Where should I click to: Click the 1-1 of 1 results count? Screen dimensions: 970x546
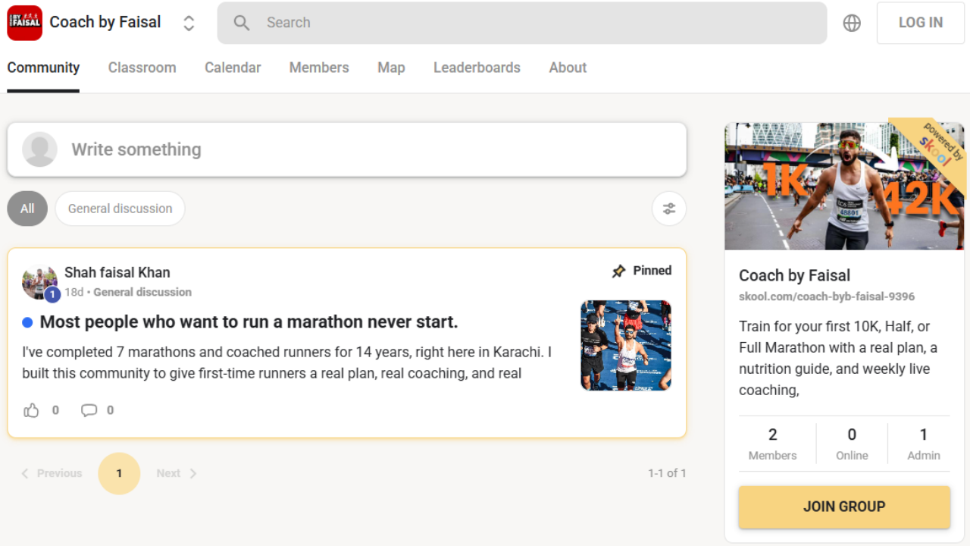coord(667,473)
